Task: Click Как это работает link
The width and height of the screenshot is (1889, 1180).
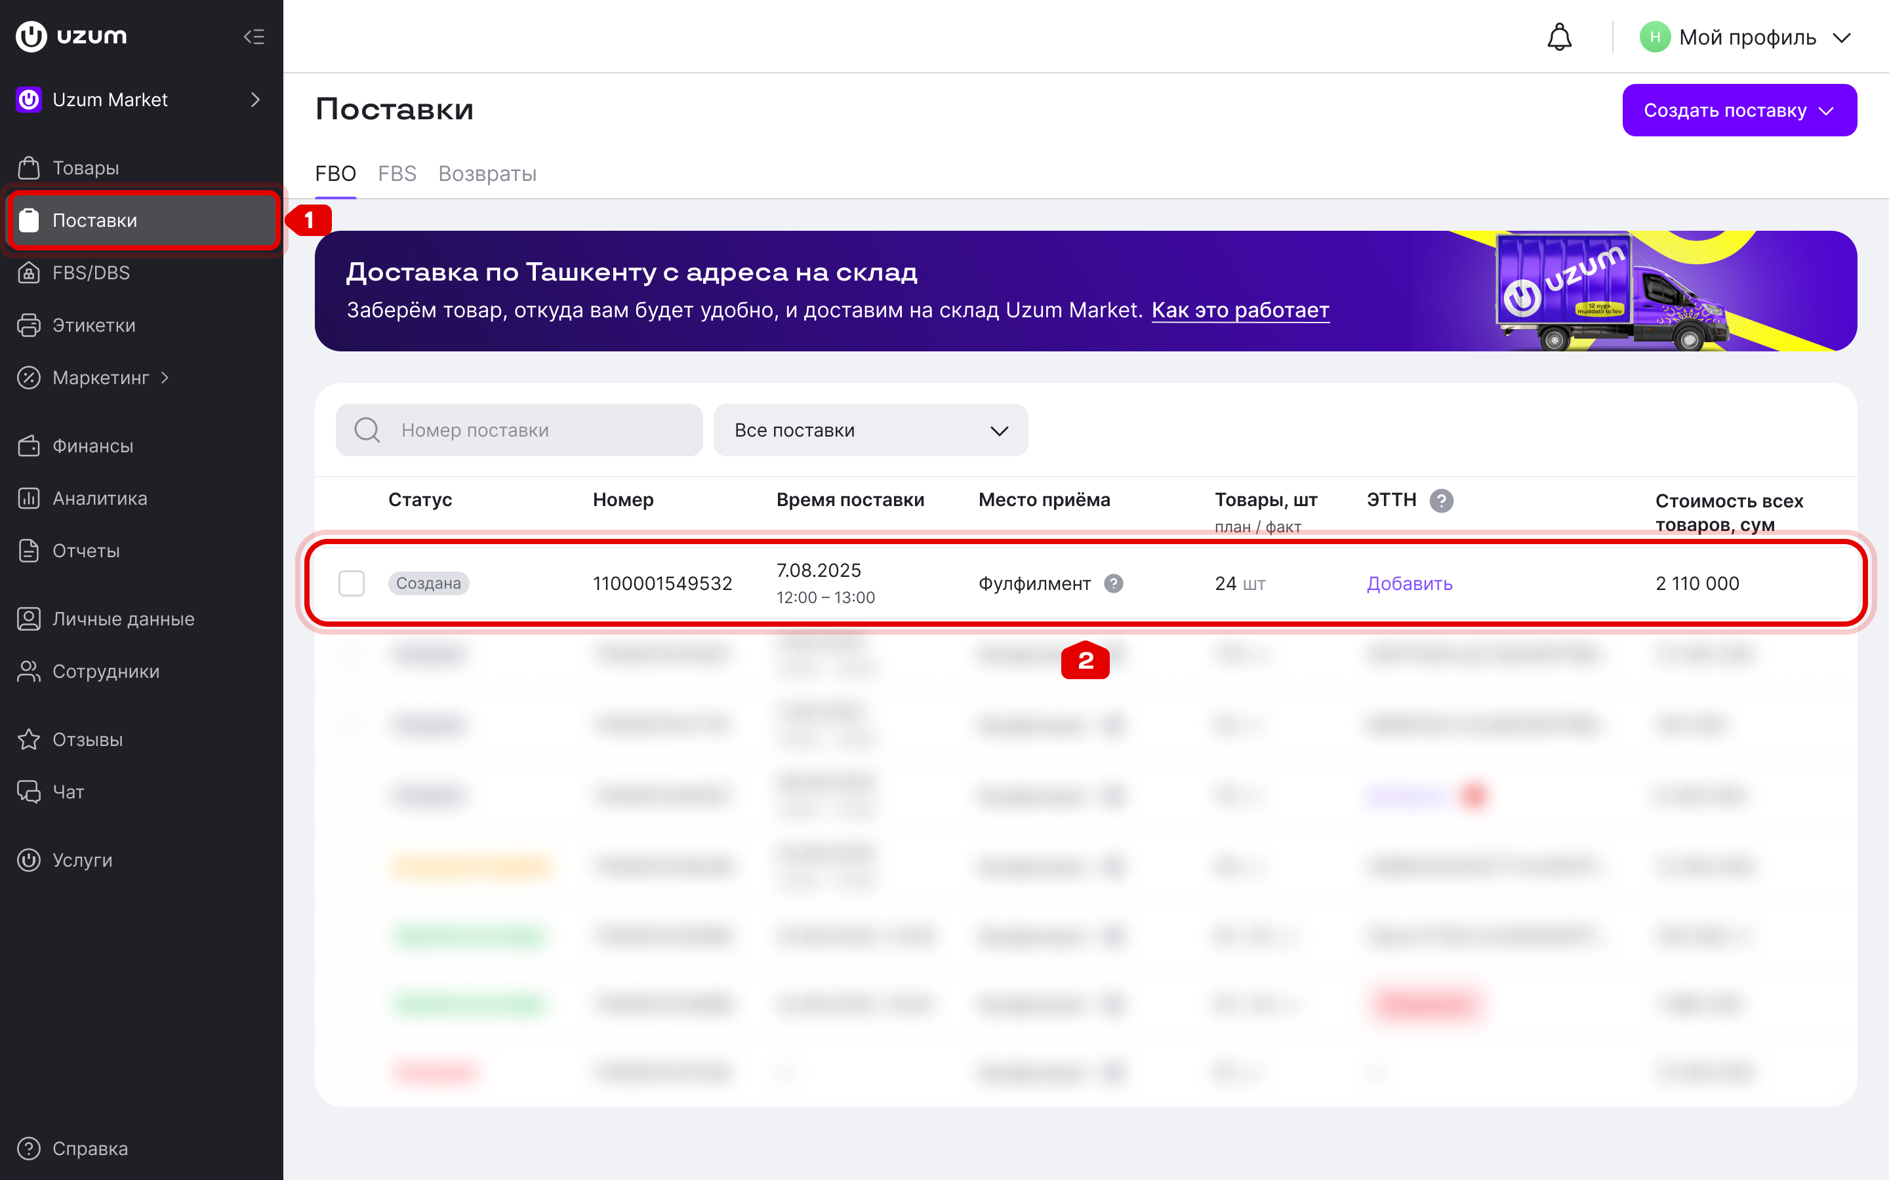Action: click(1240, 310)
